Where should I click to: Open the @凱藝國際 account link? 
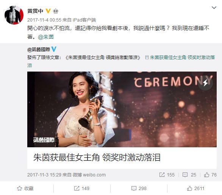(39, 49)
